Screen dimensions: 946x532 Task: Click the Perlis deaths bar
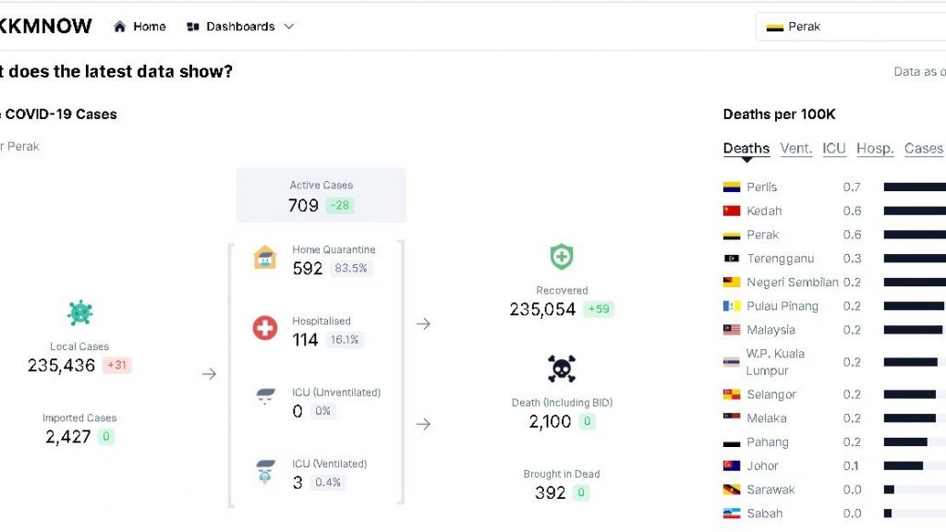click(x=915, y=187)
